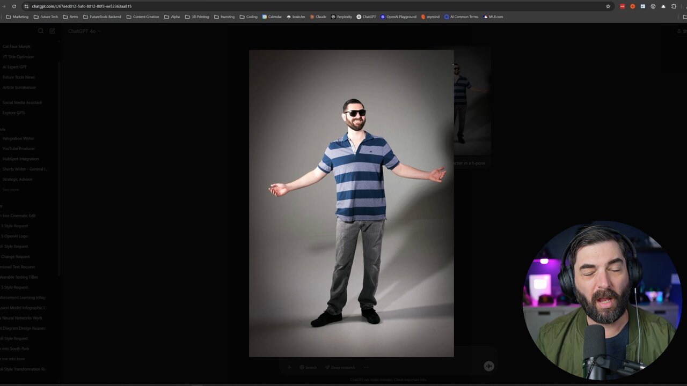The width and height of the screenshot is (687, 386).
Task: Open the HubSpot Integration project
Action: (x=20, y=159)
